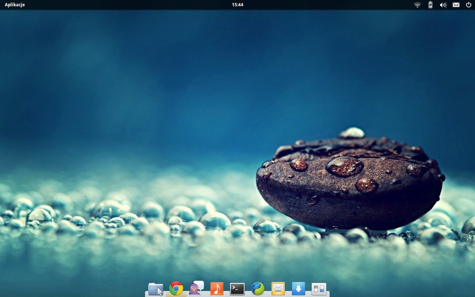Viewport: 475px width, 297px height.
Task: Open the Terminal from the dock
Action: tap(237, 289)
